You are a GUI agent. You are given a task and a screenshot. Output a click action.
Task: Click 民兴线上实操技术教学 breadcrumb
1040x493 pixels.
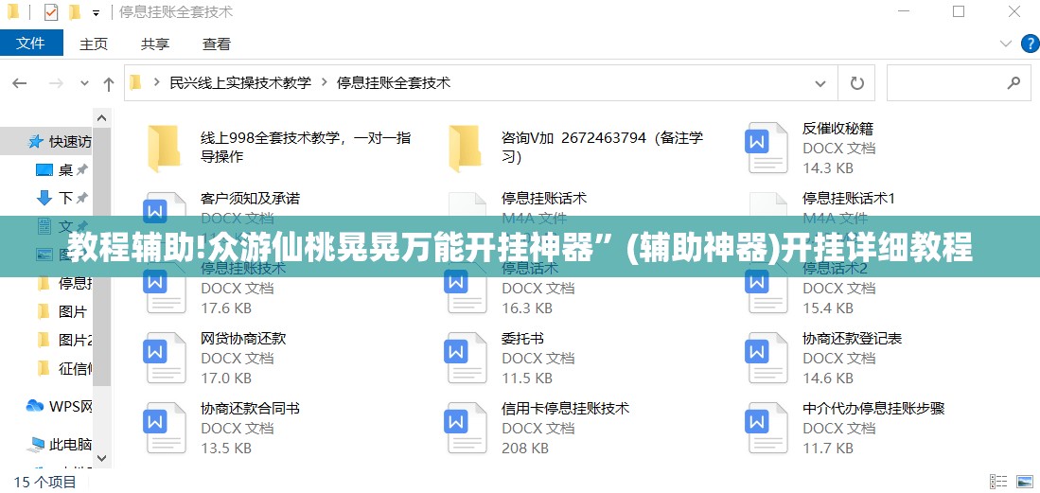240,83
